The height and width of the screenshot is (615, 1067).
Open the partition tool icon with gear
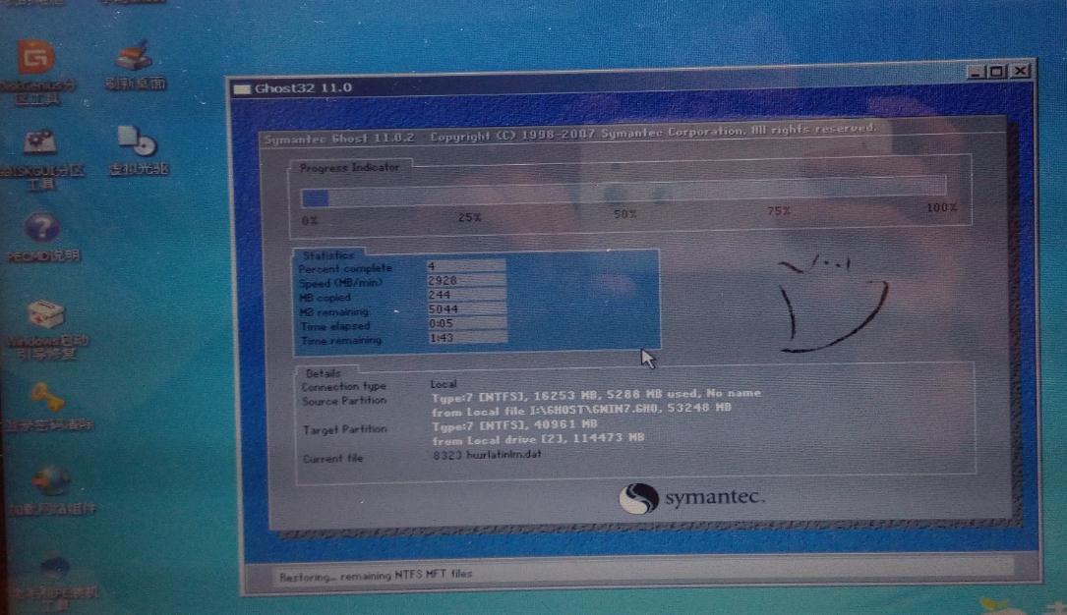click(39, 144)
